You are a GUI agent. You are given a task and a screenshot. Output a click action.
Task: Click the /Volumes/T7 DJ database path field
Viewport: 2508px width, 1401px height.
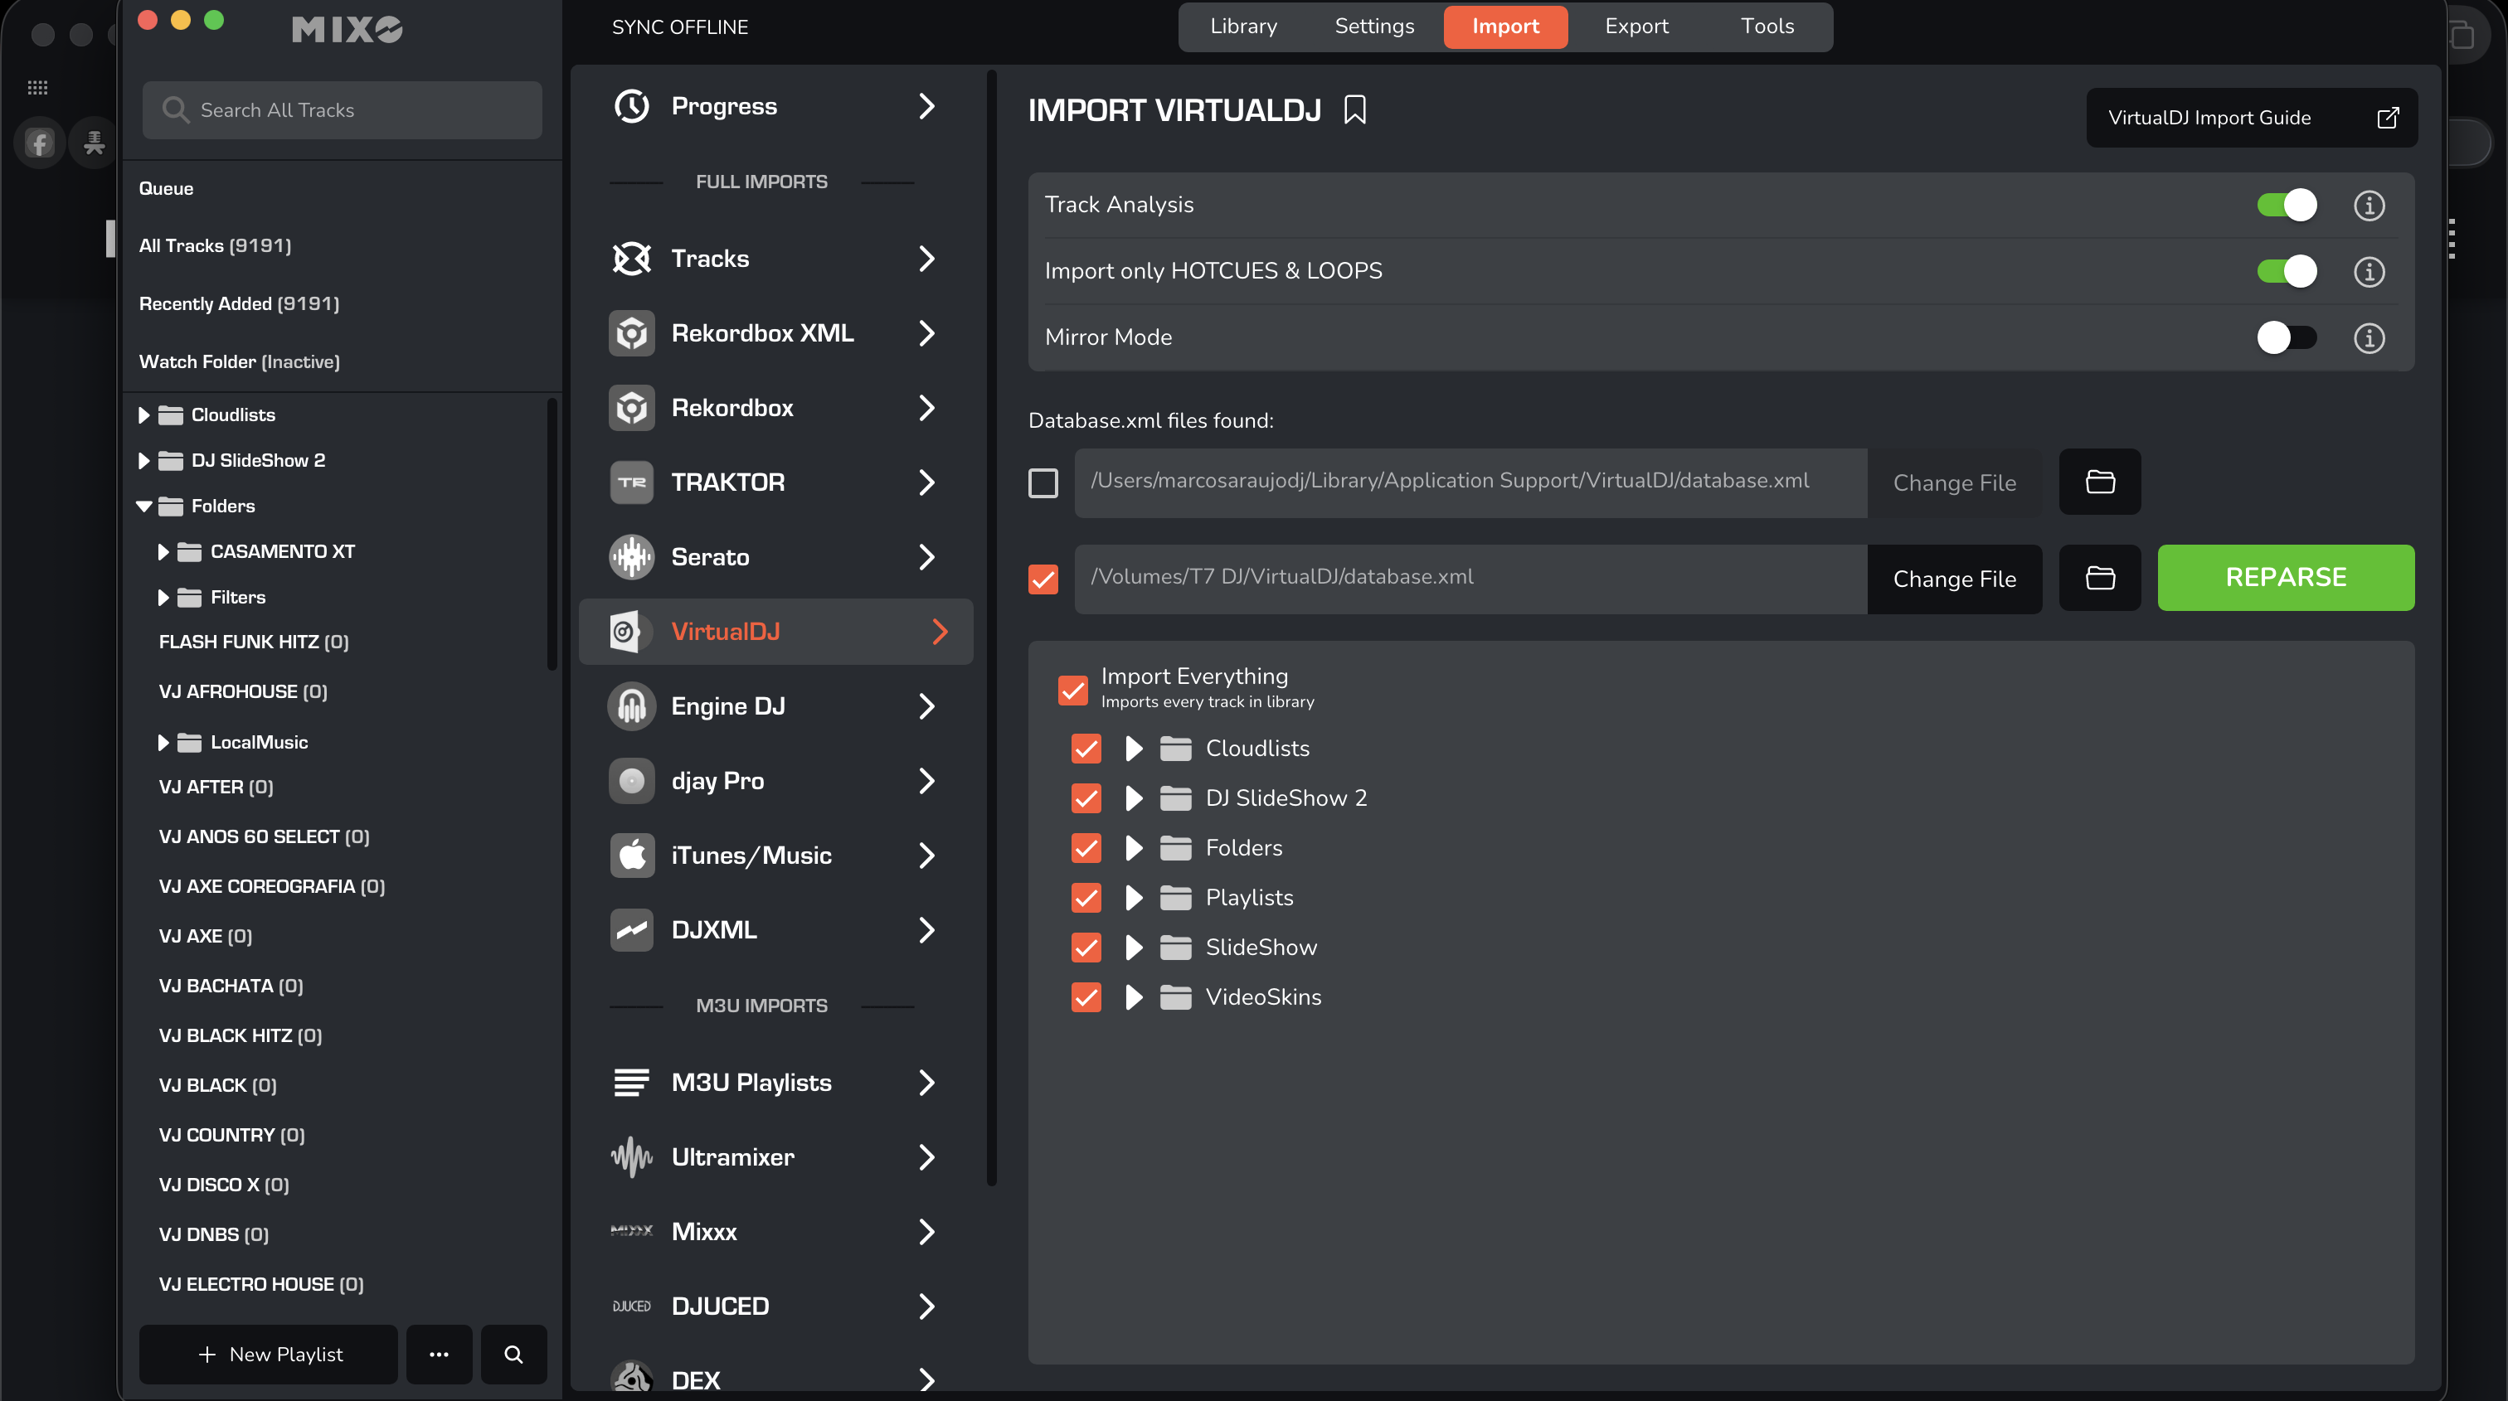[1470, 579]
